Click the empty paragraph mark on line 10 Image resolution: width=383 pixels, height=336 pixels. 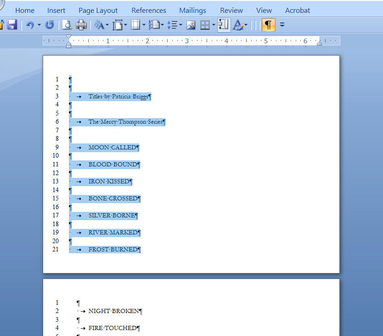[x=71, y=156]
